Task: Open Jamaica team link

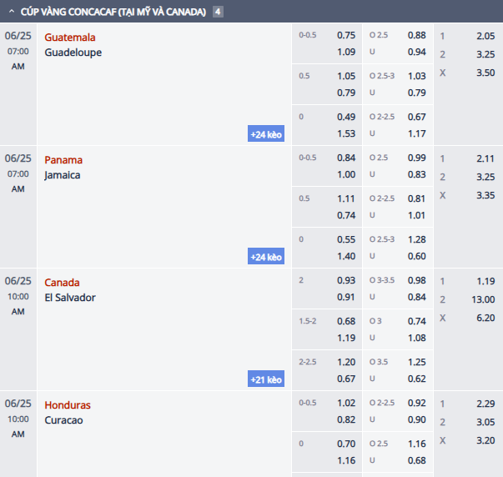Action: pos(63,175)
